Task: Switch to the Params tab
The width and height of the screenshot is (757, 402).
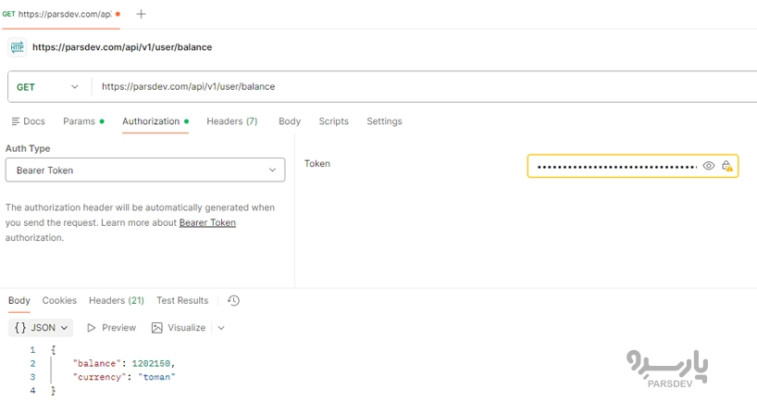Action: click(x=80, y=121)
